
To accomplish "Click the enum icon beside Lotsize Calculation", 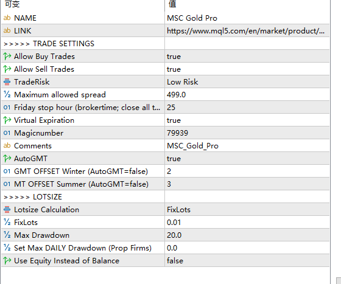I will [7, 210].
